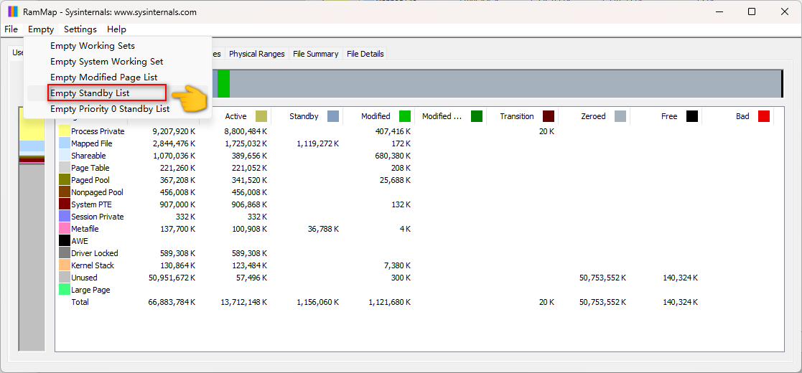The height and width of the screenshot is (373, 802).
Task: Click the Modified column green swatch
Action: point(405,116)
